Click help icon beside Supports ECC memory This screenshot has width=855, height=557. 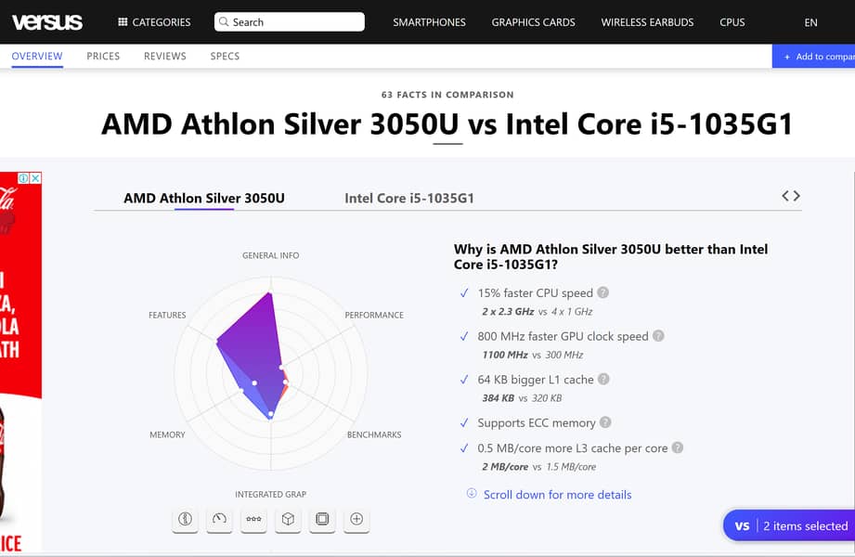606,422
